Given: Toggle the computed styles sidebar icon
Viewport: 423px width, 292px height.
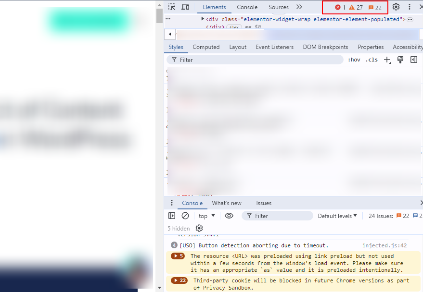Looking at the screenshot, I should 414,60.
